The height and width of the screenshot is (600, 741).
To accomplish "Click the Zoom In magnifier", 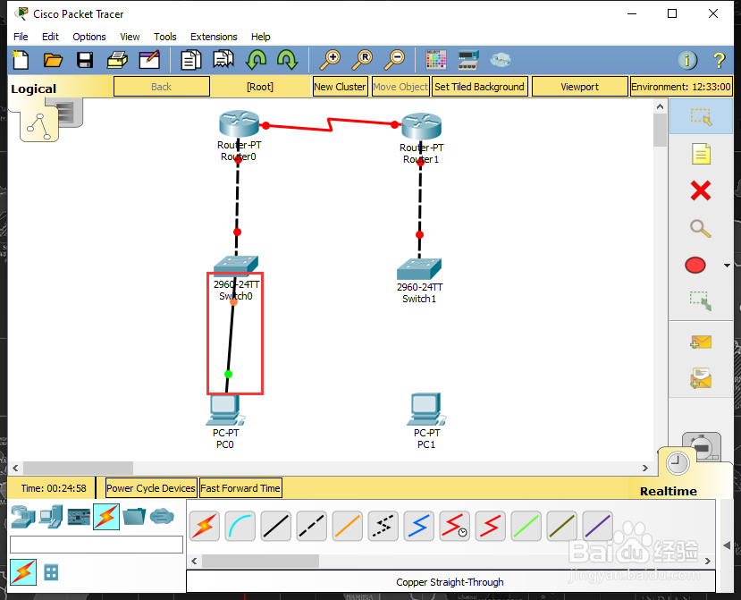I will click(330, 60).
